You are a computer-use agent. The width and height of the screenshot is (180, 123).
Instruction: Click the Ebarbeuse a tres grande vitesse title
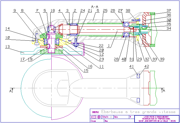coord(138,112)
